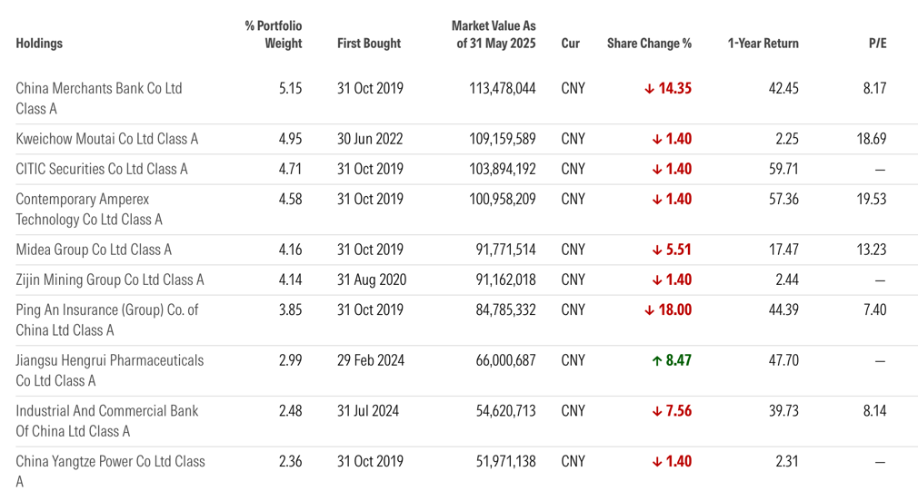The image size is (918, 491).
Task: Open Kweichow Moutai Co Ltd holding
Action: tap(106, 139)
